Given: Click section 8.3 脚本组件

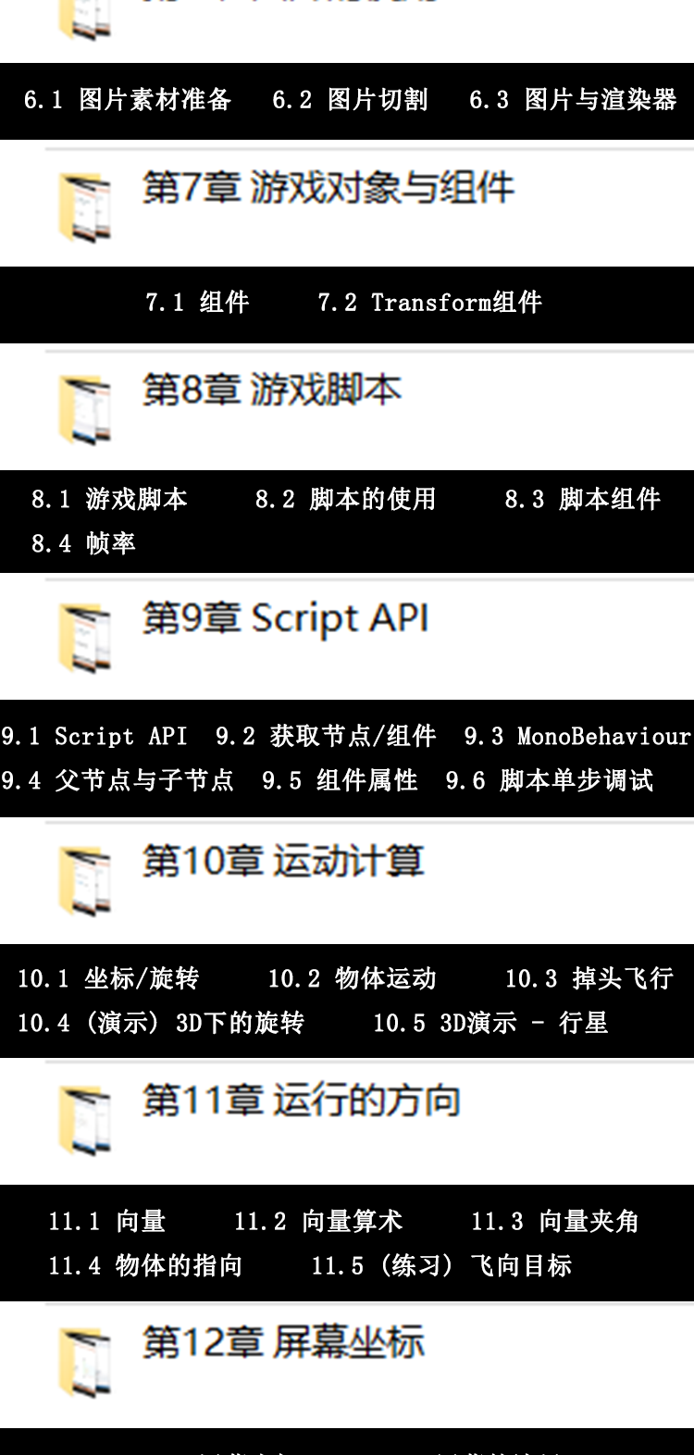Looking at the screenshot, I should click(582, 499).
